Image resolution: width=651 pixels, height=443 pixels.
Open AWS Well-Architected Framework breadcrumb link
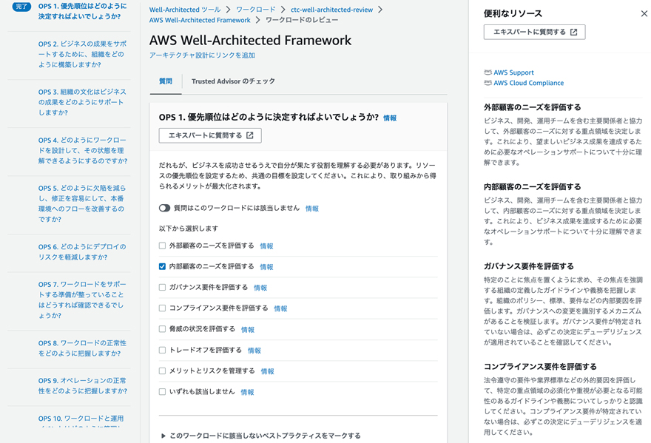click(x=200, y=20)
